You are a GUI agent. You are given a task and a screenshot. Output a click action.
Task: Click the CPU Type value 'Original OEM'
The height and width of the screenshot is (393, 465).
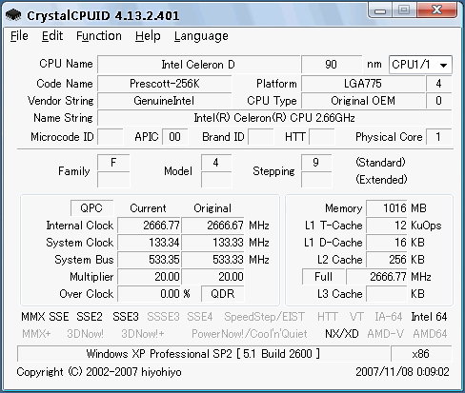coord(363,101)
